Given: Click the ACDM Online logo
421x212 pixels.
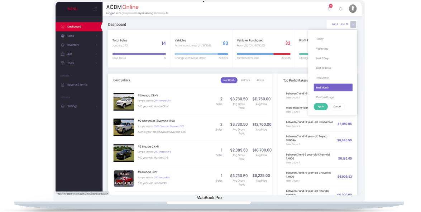Looking at the screenshot, I should coord(123,7).
